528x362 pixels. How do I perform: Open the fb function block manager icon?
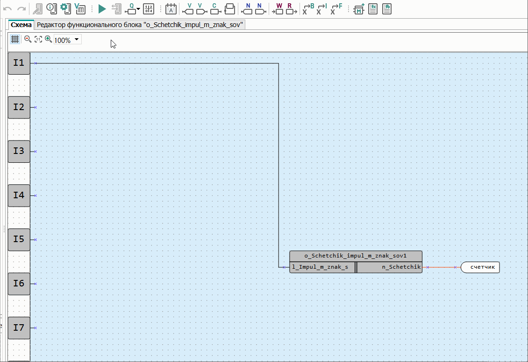click(x=387, y=9)
